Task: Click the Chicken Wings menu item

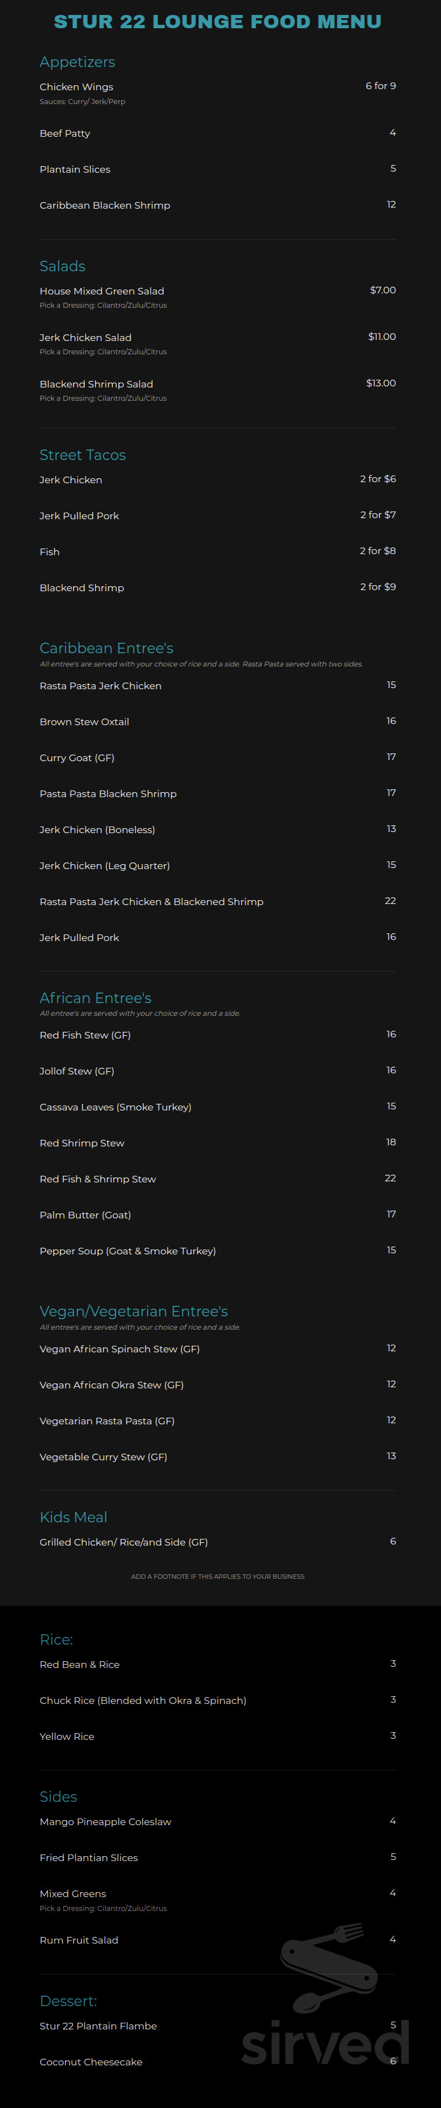Action: [x=76, y=87]
